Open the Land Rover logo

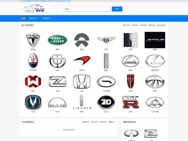point(57,40)
